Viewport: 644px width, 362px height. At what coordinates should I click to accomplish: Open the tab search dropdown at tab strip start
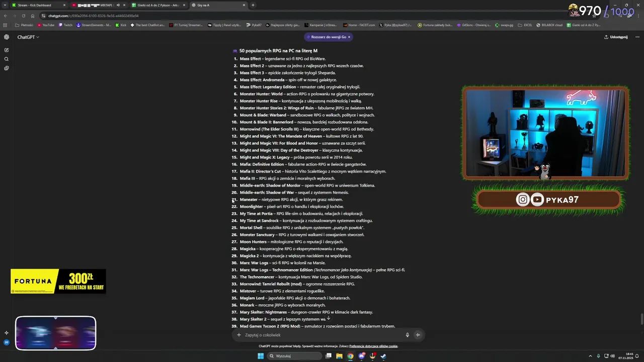point(5,5)
